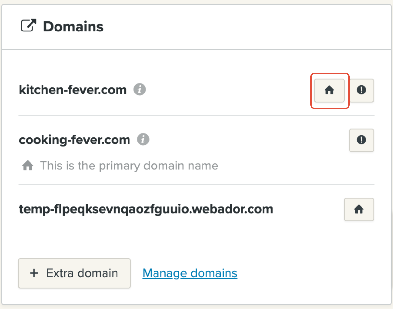Click the temp-flpeqksevnqaozfguuio.webador.com domain name
393x309 pixels.
(146, 209)
